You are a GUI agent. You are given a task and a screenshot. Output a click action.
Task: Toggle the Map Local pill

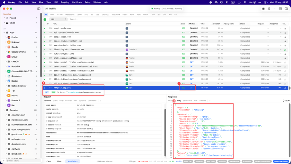[x=211, y=161]
